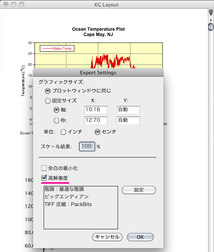
Task: Open the 設定 button
Action: (139, 190)
